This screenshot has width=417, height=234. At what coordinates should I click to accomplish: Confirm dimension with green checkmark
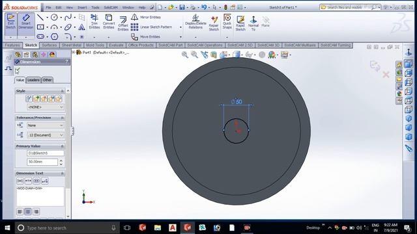tap(18, 71)
